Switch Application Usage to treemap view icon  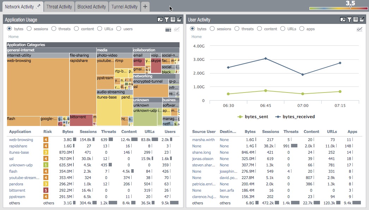coord(168,29)
